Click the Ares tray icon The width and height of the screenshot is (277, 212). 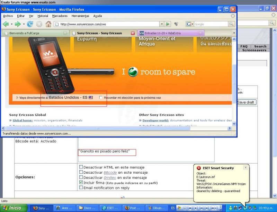coord(235,208)
